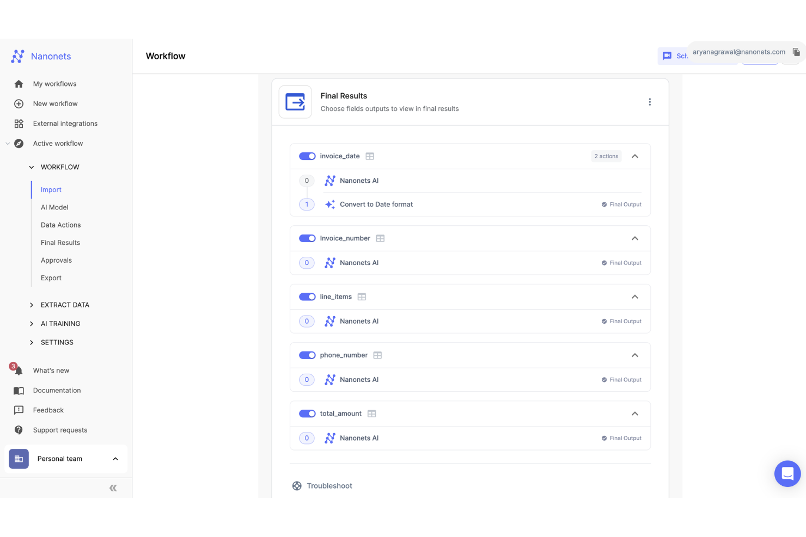
Task: Open External integrations from the sidebar
Action: [x=65, y=124]
